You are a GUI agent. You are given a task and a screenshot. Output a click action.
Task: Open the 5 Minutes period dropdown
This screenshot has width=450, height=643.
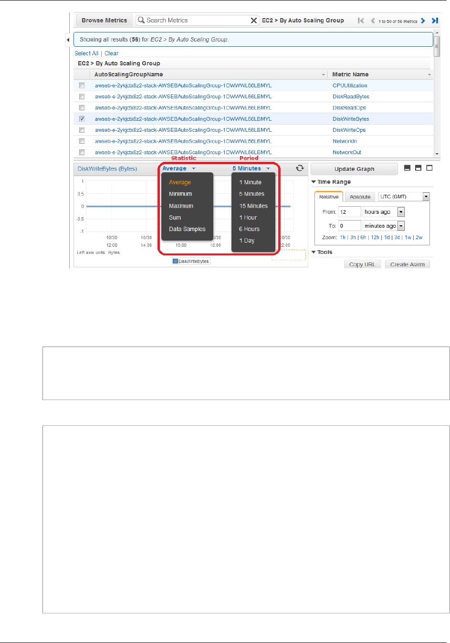pyautogui.click(x=251, y=169)
